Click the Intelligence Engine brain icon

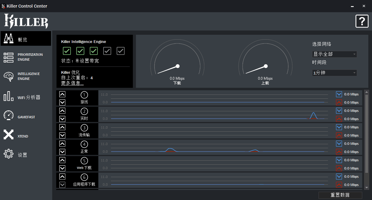coord(9,76)
